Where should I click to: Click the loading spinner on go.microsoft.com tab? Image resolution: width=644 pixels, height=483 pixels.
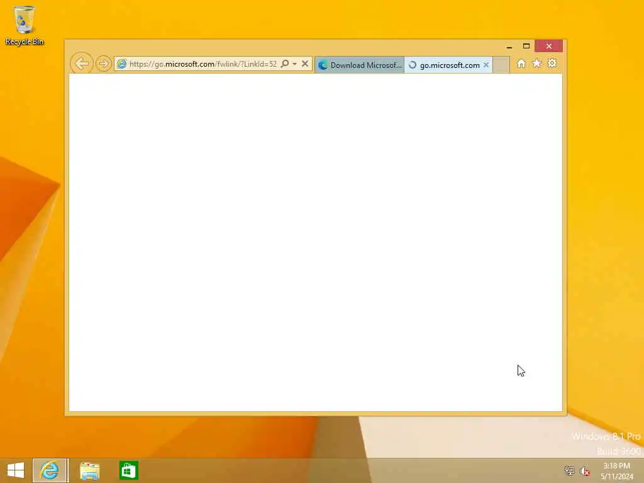pos(413,65)
